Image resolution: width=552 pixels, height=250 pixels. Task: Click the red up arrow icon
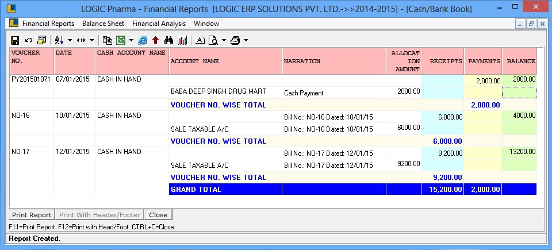pyautogui.click(x=156, y=40)
